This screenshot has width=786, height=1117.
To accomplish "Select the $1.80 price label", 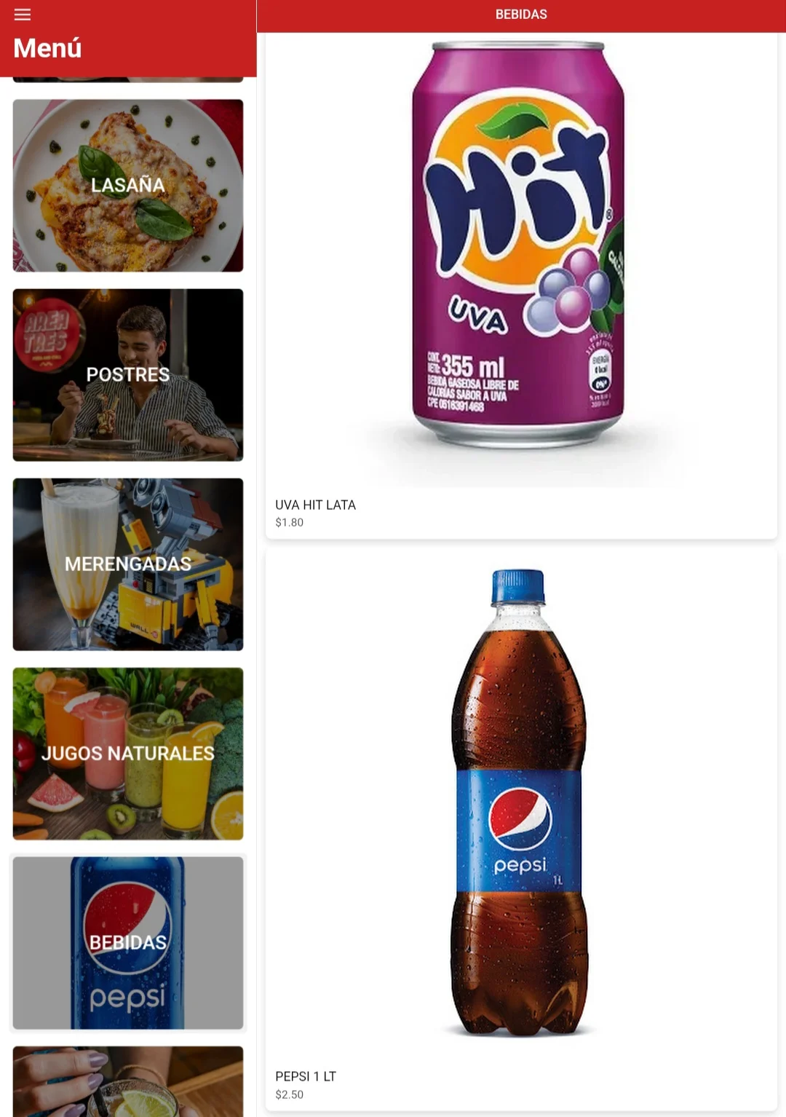I will click(290, 522).
